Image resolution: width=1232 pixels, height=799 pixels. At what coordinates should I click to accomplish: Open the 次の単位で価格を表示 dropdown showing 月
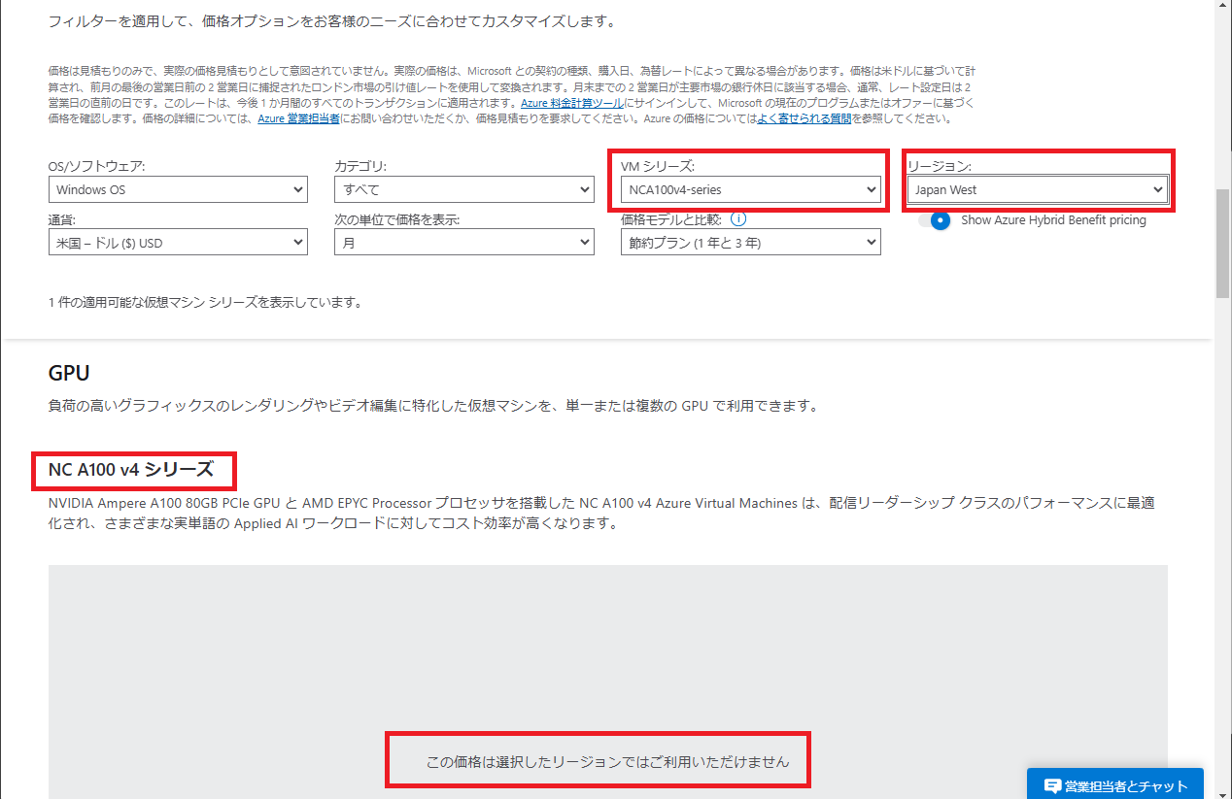click(x=464, y=243)
